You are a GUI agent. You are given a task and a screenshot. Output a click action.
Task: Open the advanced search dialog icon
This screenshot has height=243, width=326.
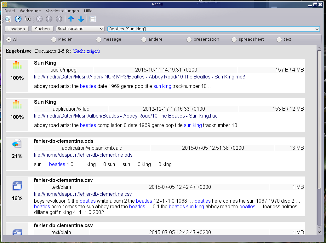pyautogui.click(x=8, y=19)
